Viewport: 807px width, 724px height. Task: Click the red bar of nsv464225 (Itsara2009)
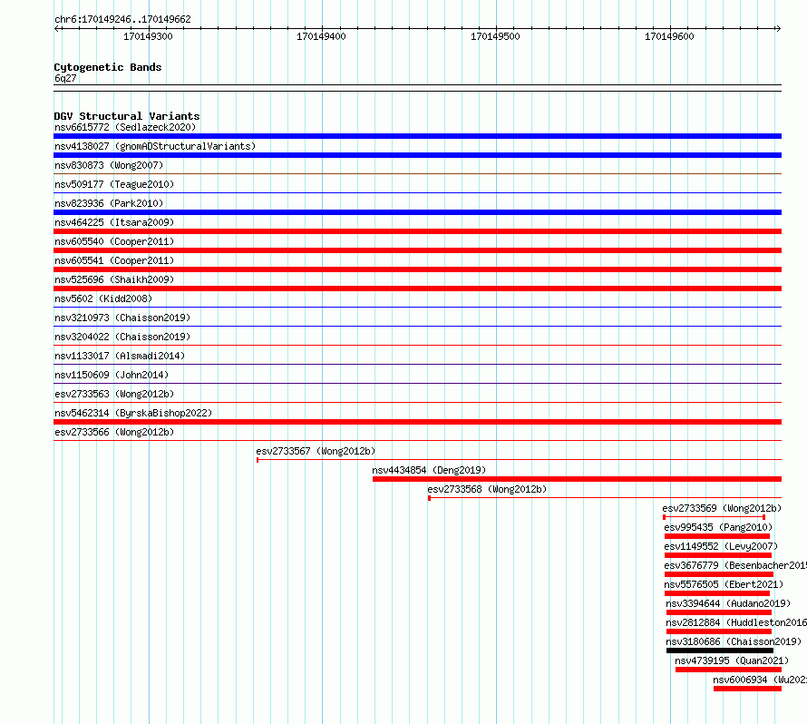[x=417, y=231]
